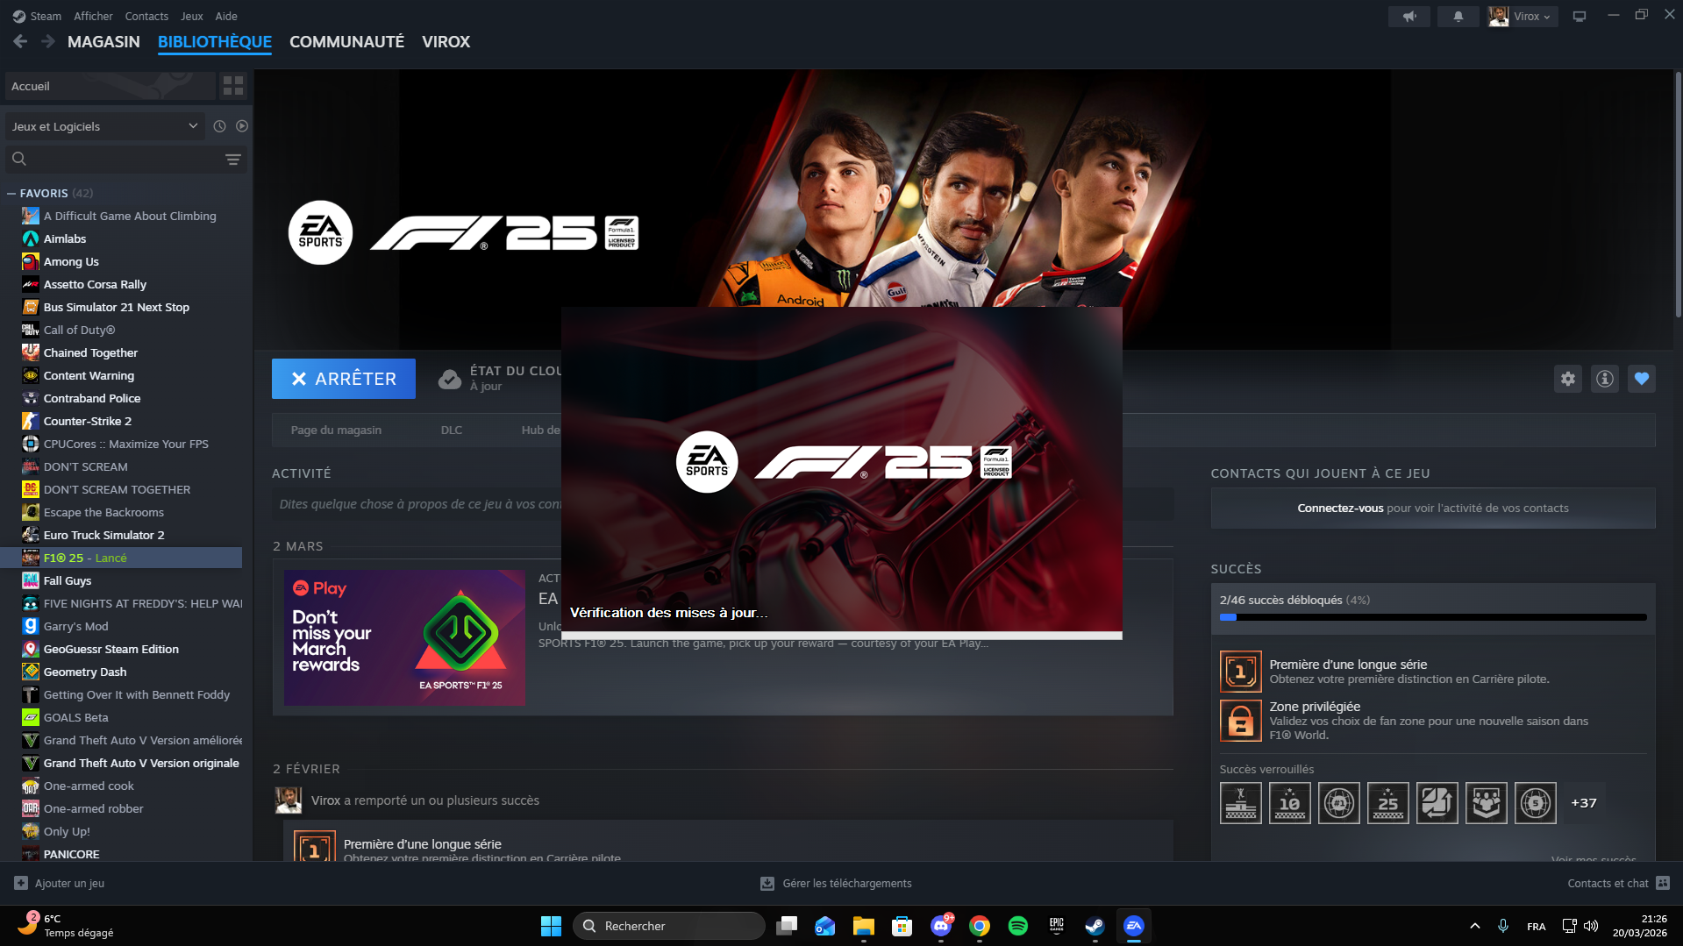Toggle ready-to-play filter icon
This screenshot has height=946, width=1683.
[242, 126]
